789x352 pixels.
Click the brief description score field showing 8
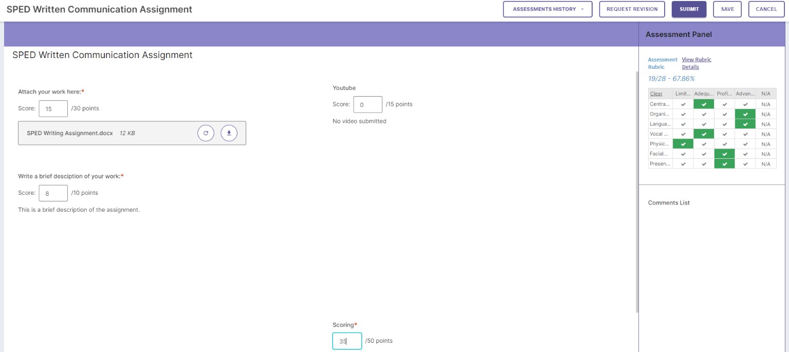coord(53,193)
